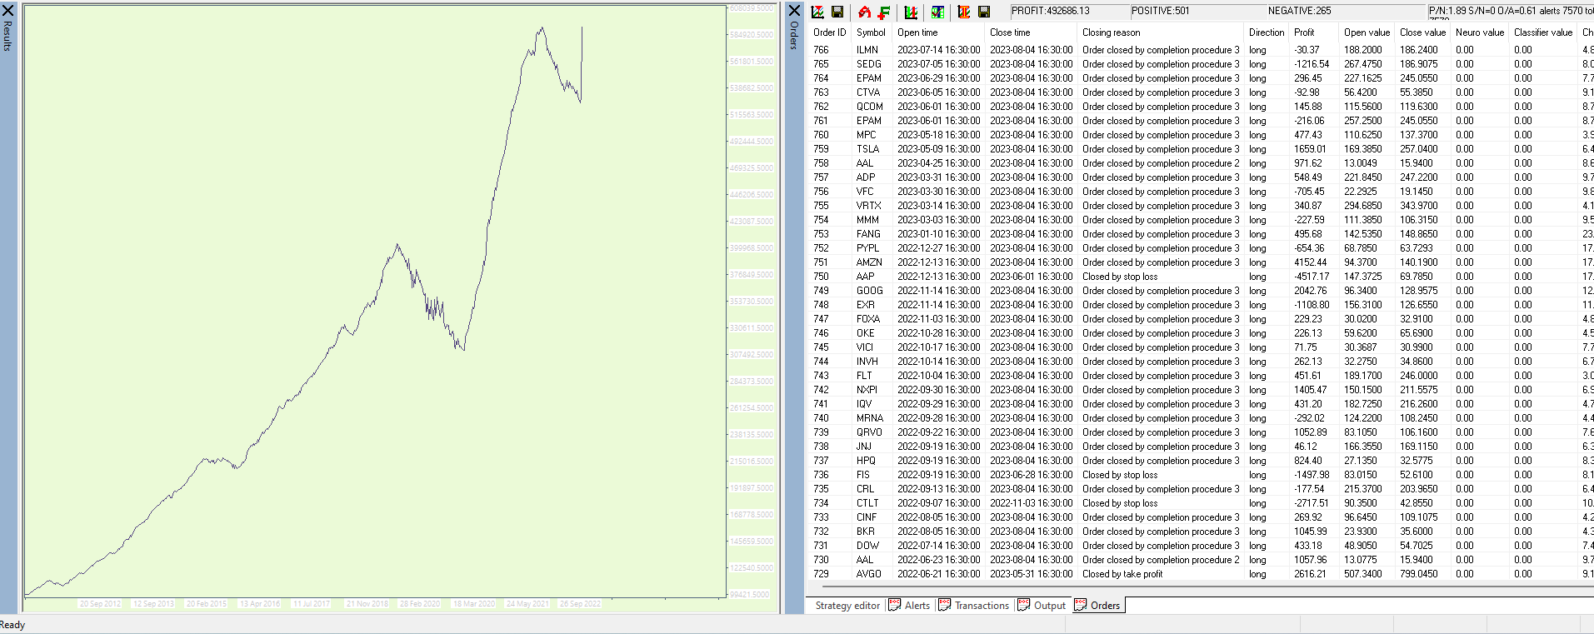Click the save floppy icon beside the red arrow
This screenshot has height=634, width=1594.
(x=837, y=12)
